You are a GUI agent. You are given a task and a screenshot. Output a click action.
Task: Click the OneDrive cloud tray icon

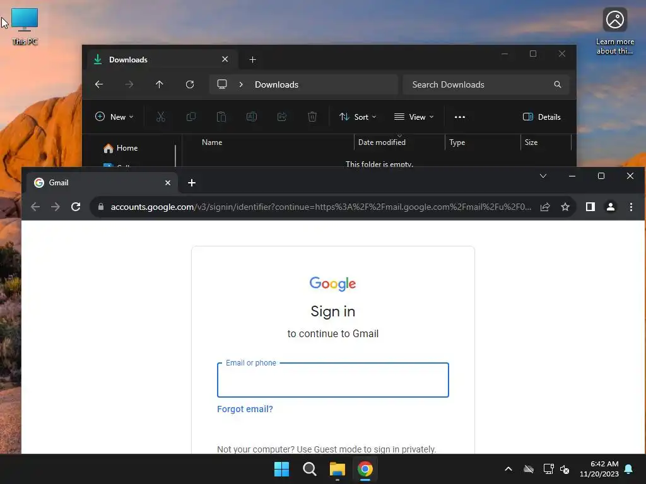tap(529, 469)
